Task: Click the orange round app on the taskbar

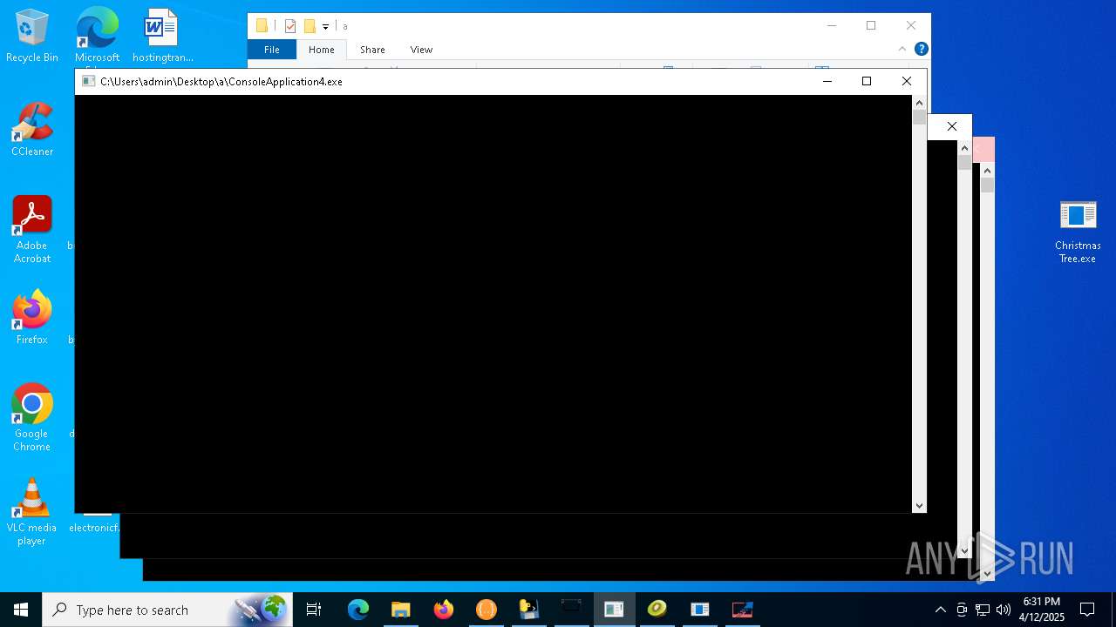Action: (487, 610)
